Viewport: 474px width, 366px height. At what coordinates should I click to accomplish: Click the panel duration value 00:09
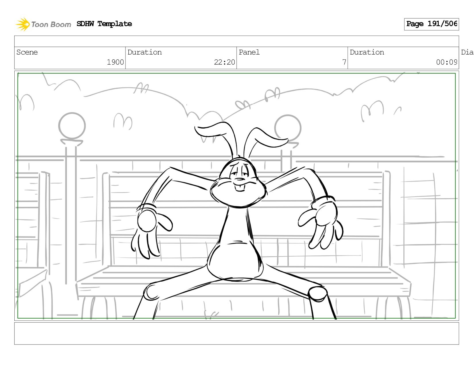[x=447, y=62]
